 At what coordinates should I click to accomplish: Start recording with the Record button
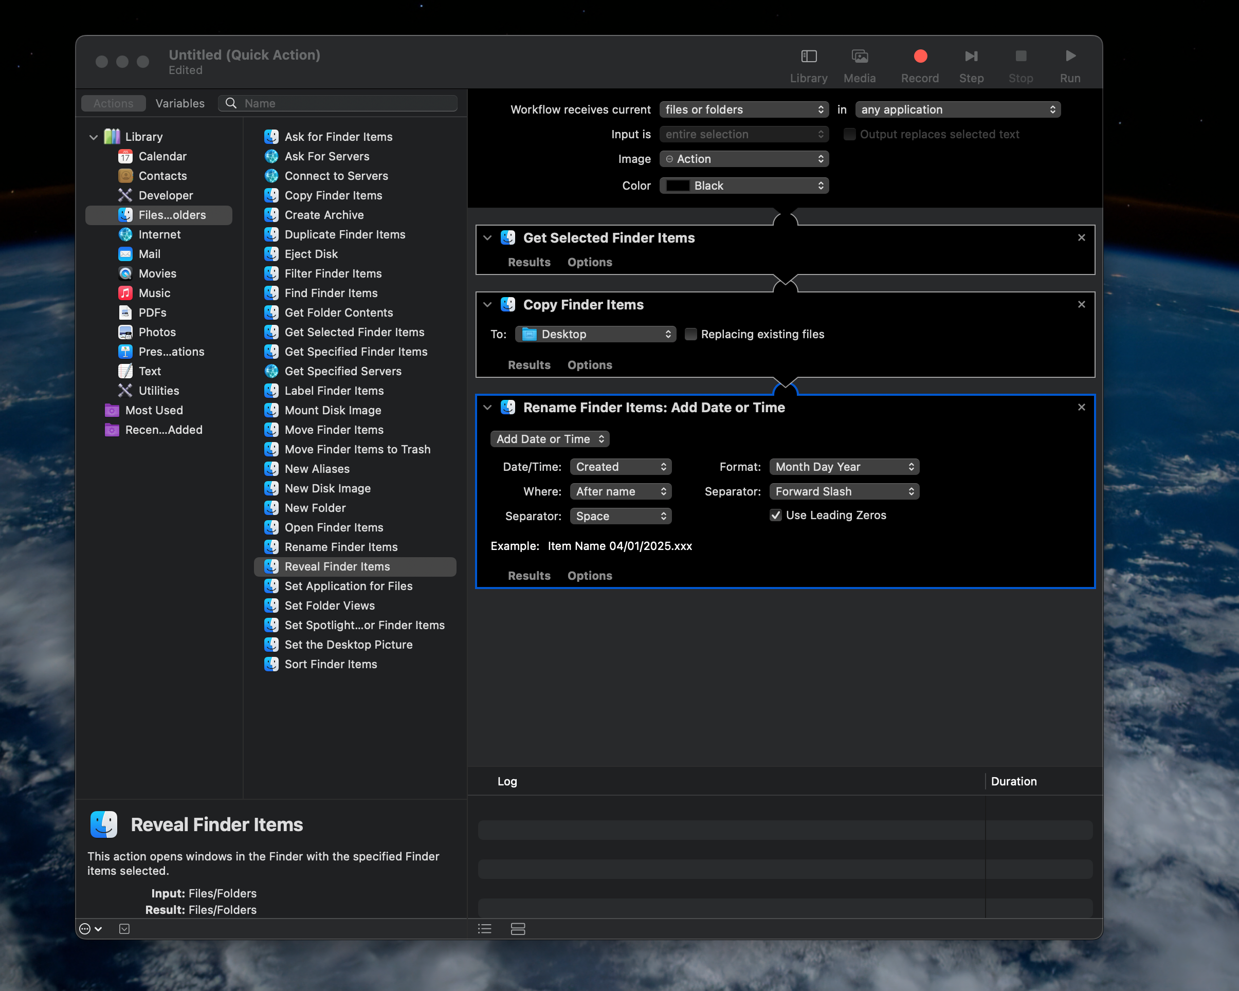pos(919,57)
